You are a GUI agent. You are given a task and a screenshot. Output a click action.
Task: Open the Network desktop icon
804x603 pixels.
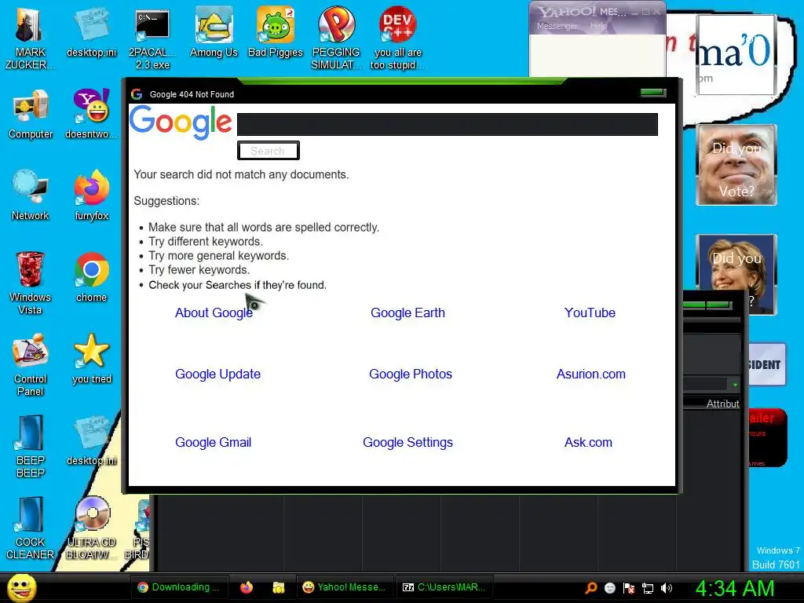click(x=31, y=196)
